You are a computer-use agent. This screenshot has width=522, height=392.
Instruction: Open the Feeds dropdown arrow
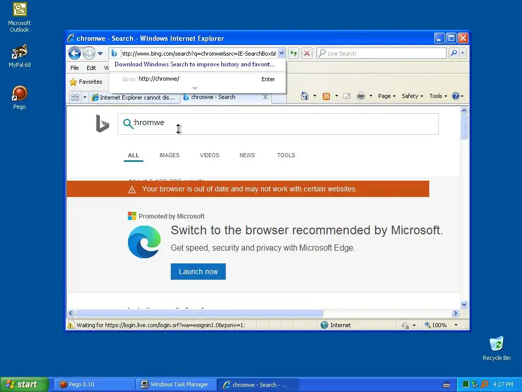[336, 96]
